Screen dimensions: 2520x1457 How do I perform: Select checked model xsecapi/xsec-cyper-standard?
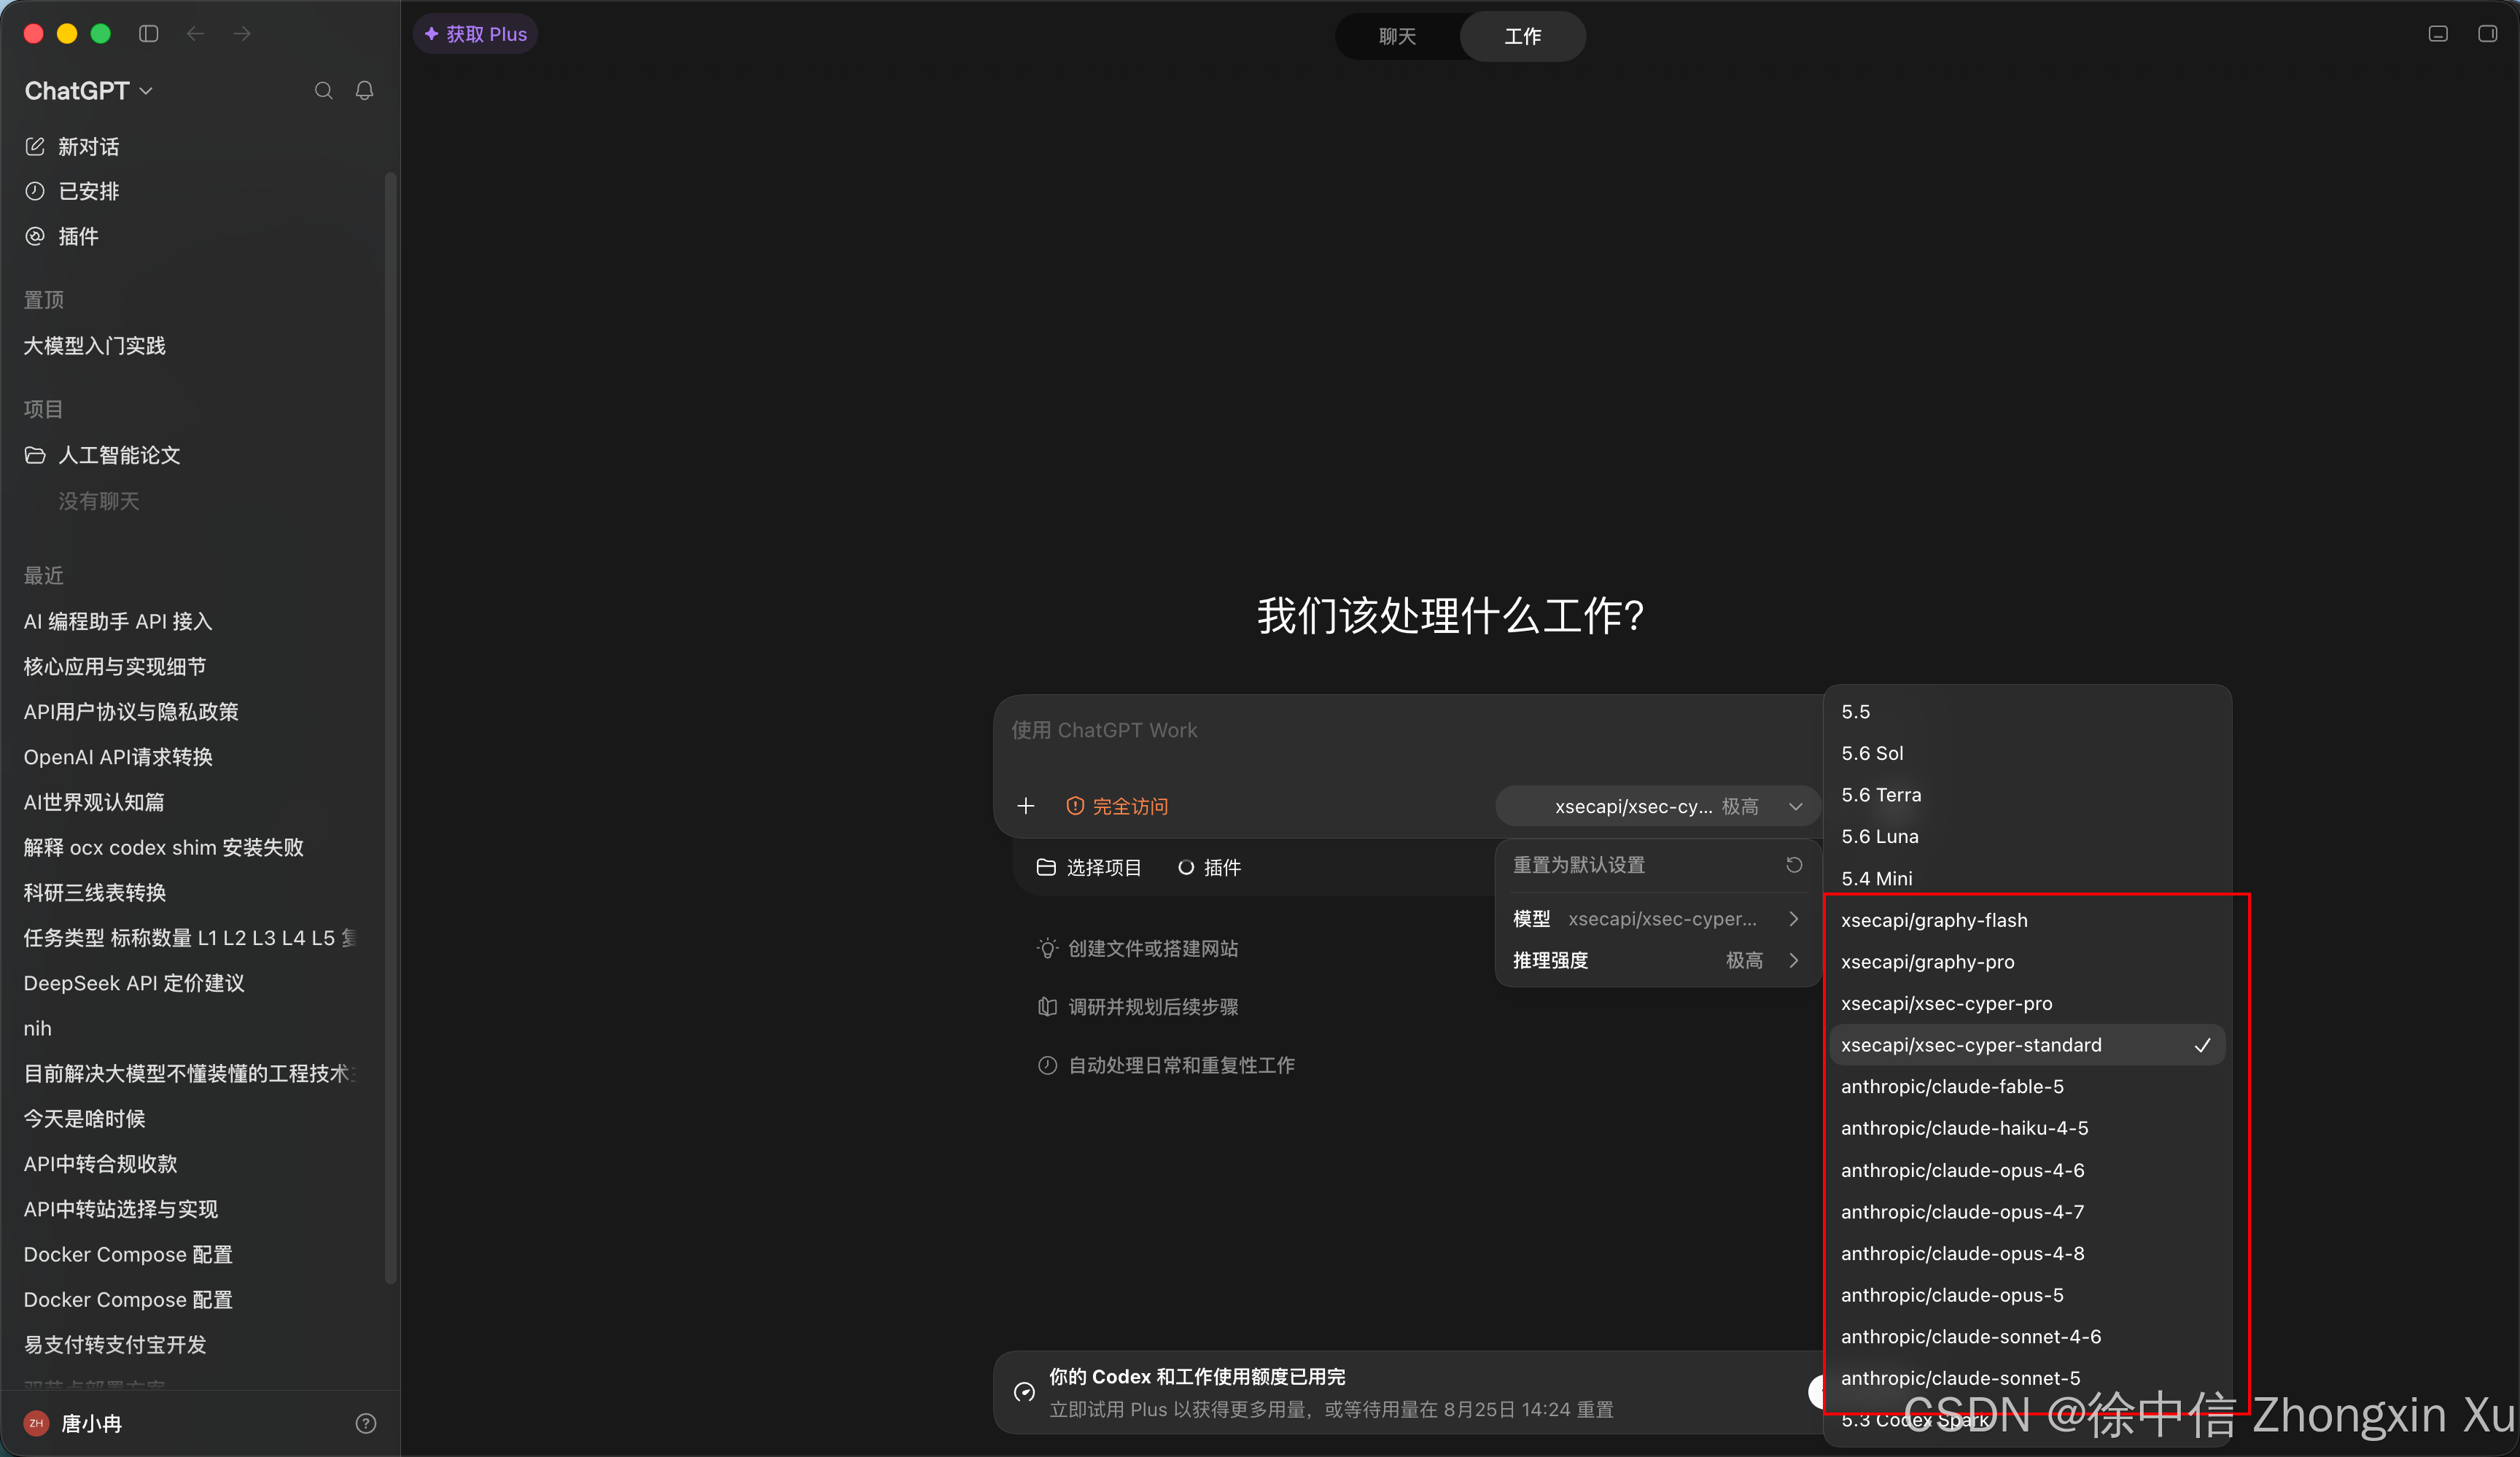2027,1046
